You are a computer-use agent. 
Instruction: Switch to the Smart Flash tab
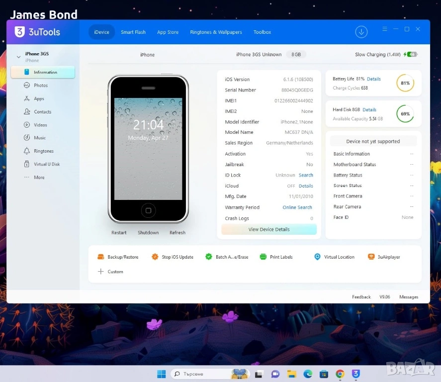click(133, 32)
